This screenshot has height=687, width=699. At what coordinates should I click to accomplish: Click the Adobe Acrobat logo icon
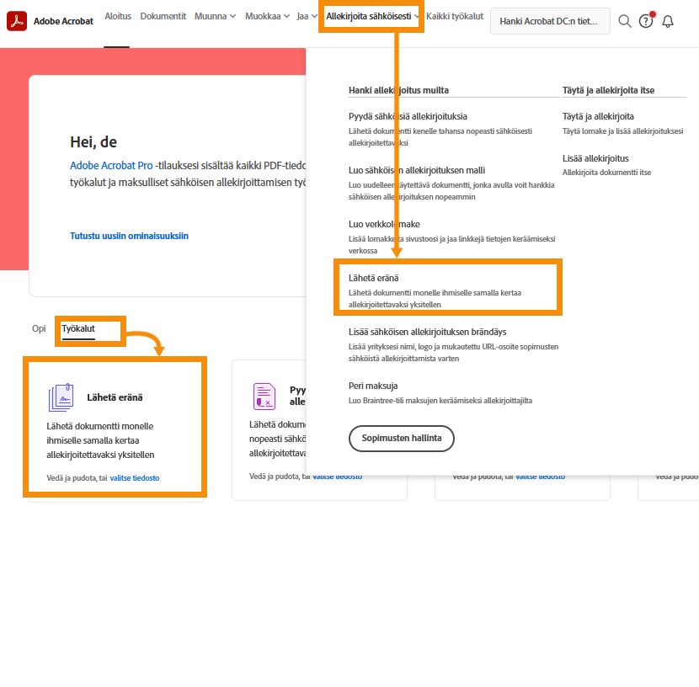[x=17, y=21]
